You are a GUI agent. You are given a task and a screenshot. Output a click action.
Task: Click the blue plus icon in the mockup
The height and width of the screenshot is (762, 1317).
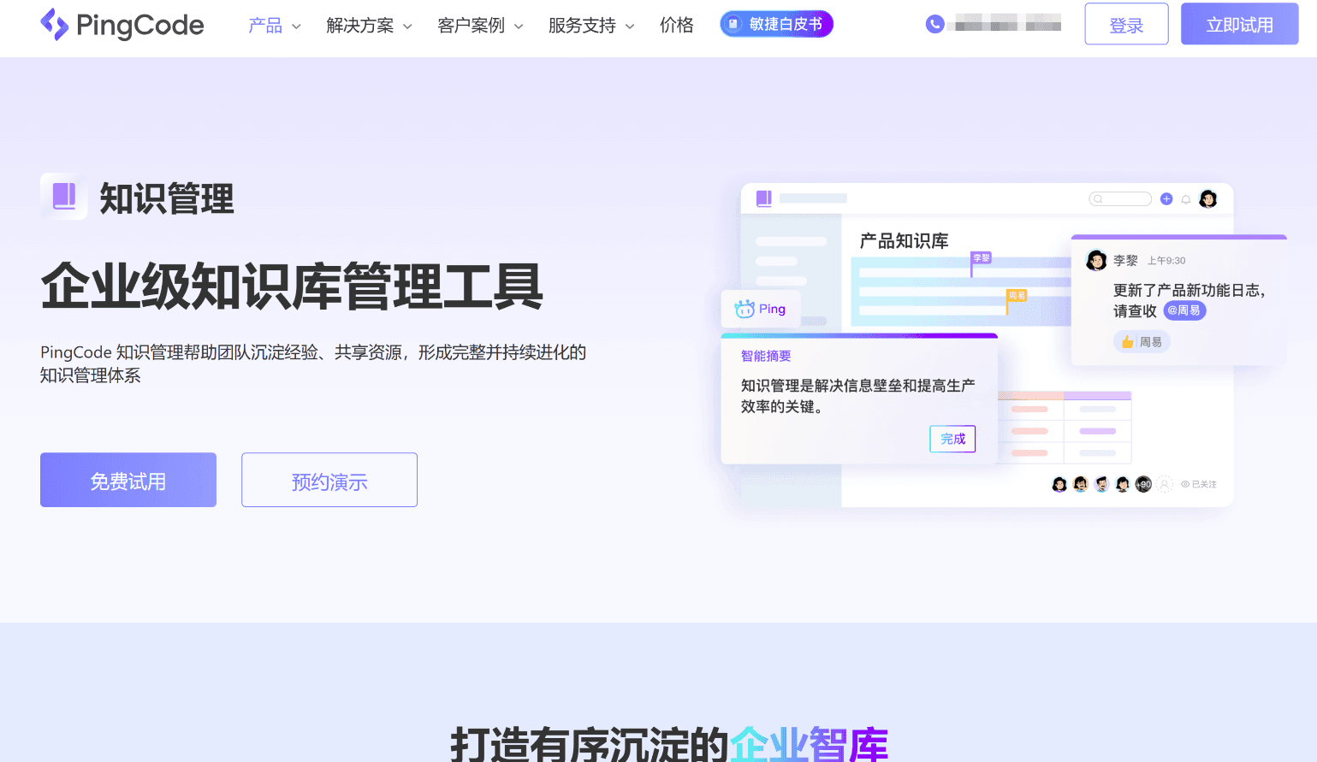[1166, 199]
